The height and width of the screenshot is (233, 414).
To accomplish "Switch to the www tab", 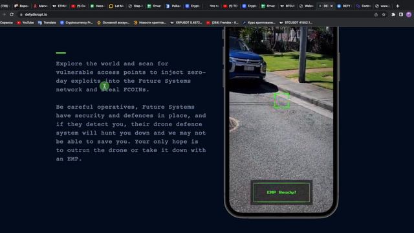I will 382,6.
